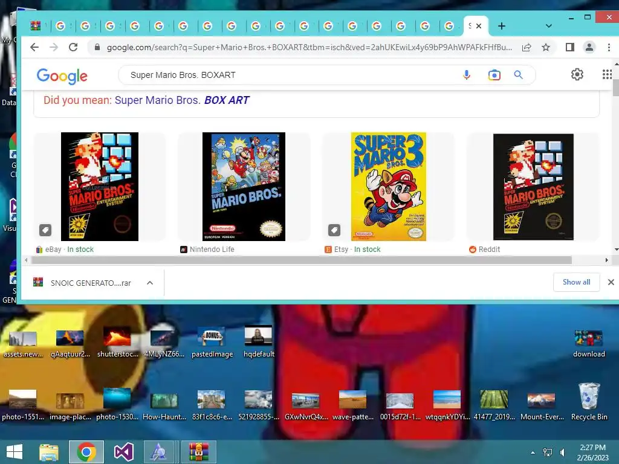Search by image using the camera icon
This screenshot has width=619, height=464.
pyautogui.click(x=494, y=75)
